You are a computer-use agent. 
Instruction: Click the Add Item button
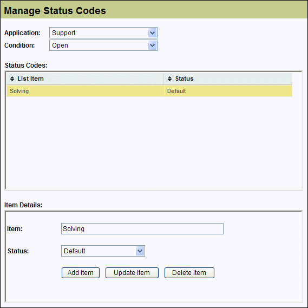tap(81, 273)
